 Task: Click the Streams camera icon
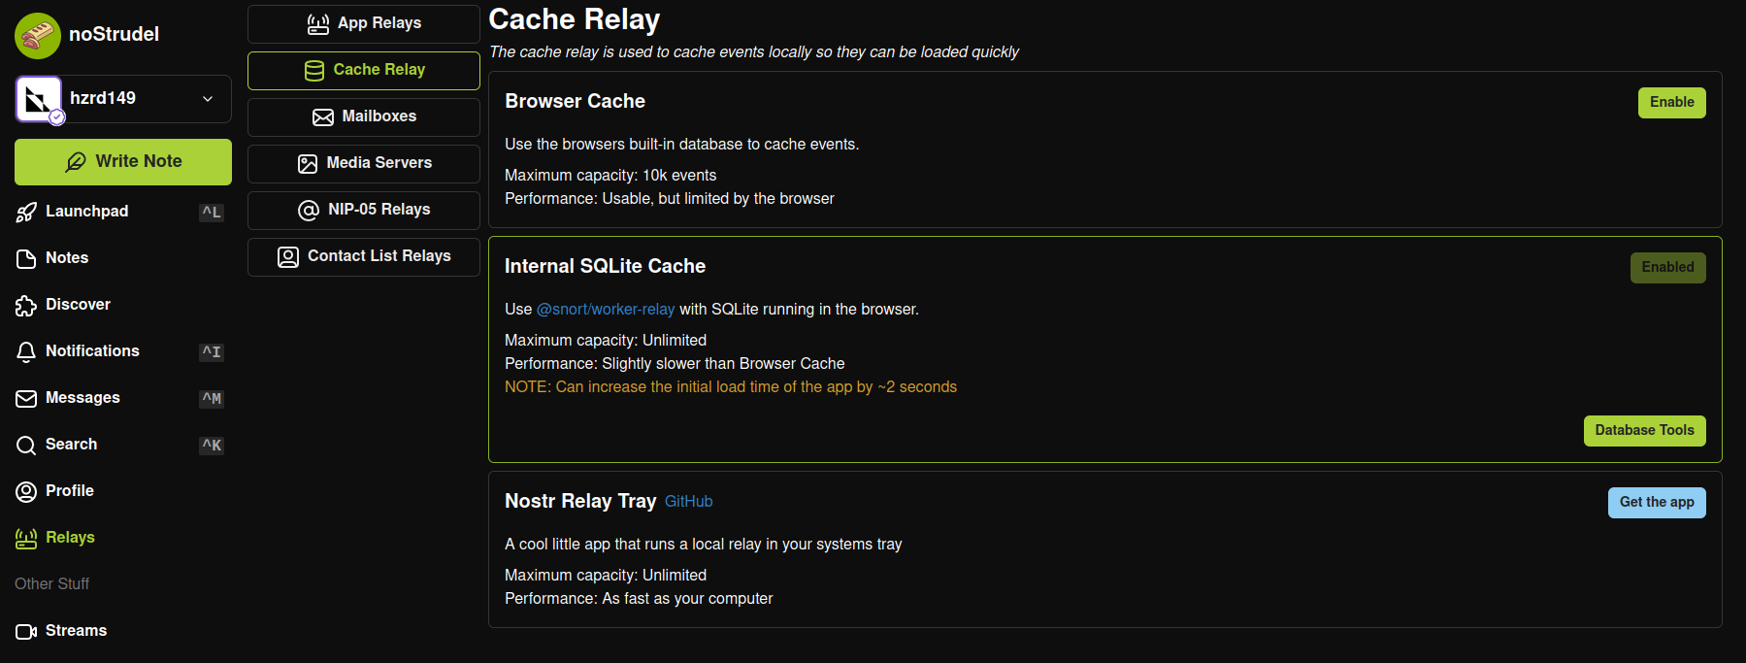click(x=26, y=632)
